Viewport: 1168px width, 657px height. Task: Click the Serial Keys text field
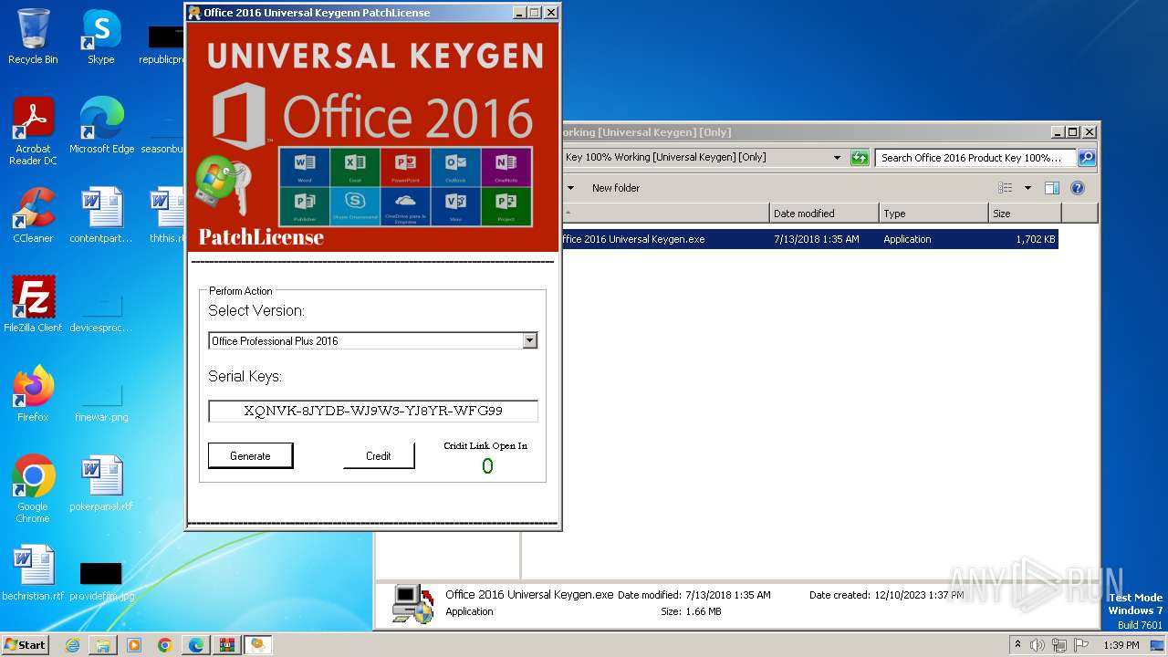pos(373,411)
